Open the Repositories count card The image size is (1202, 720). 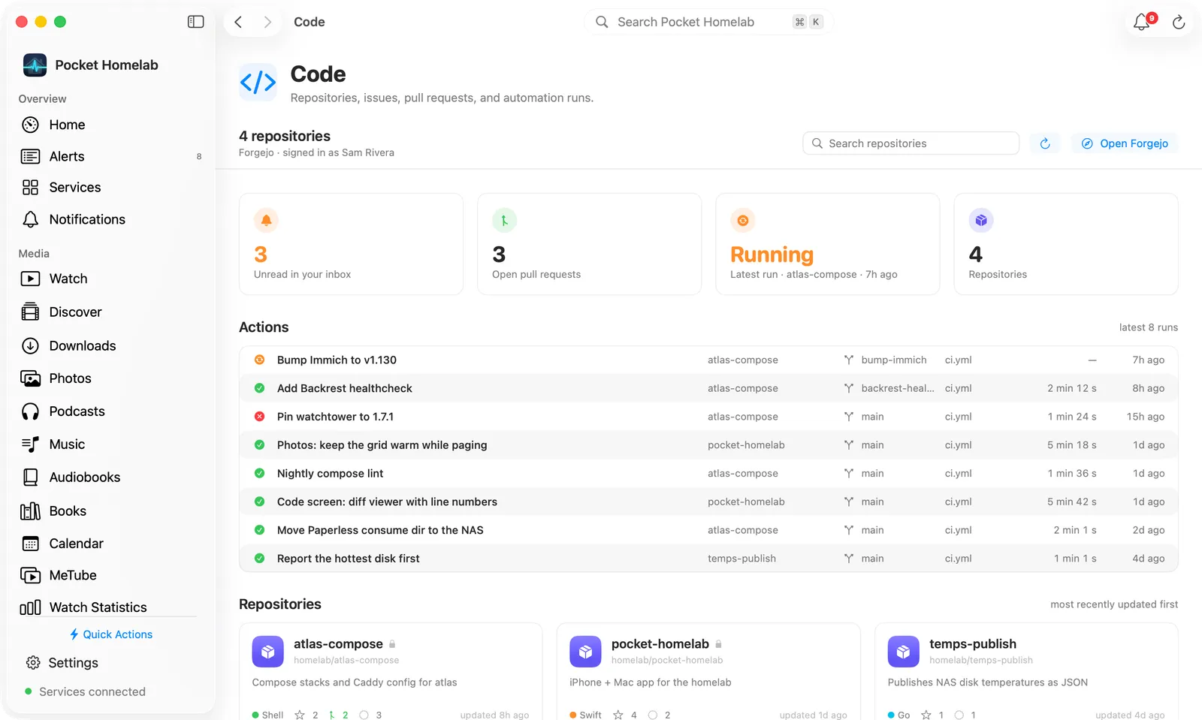[x=1065, y=244]
